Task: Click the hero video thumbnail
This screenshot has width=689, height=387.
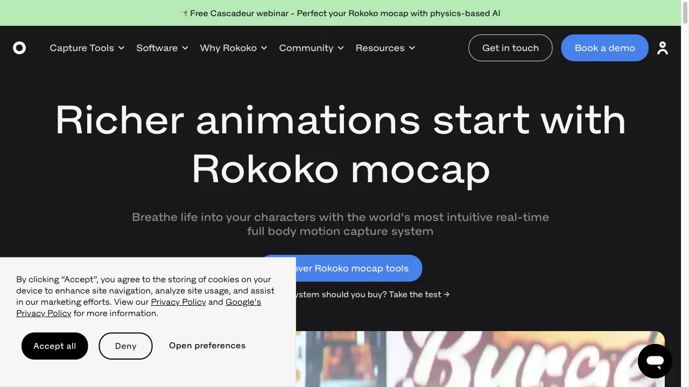Action: 480,359
